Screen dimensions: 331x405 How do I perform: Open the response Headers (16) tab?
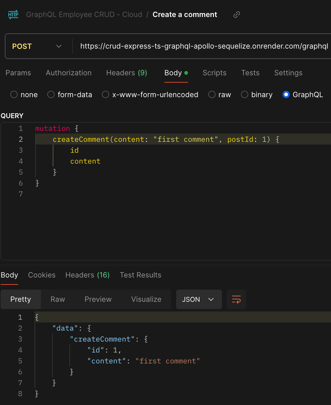point(88,275)
